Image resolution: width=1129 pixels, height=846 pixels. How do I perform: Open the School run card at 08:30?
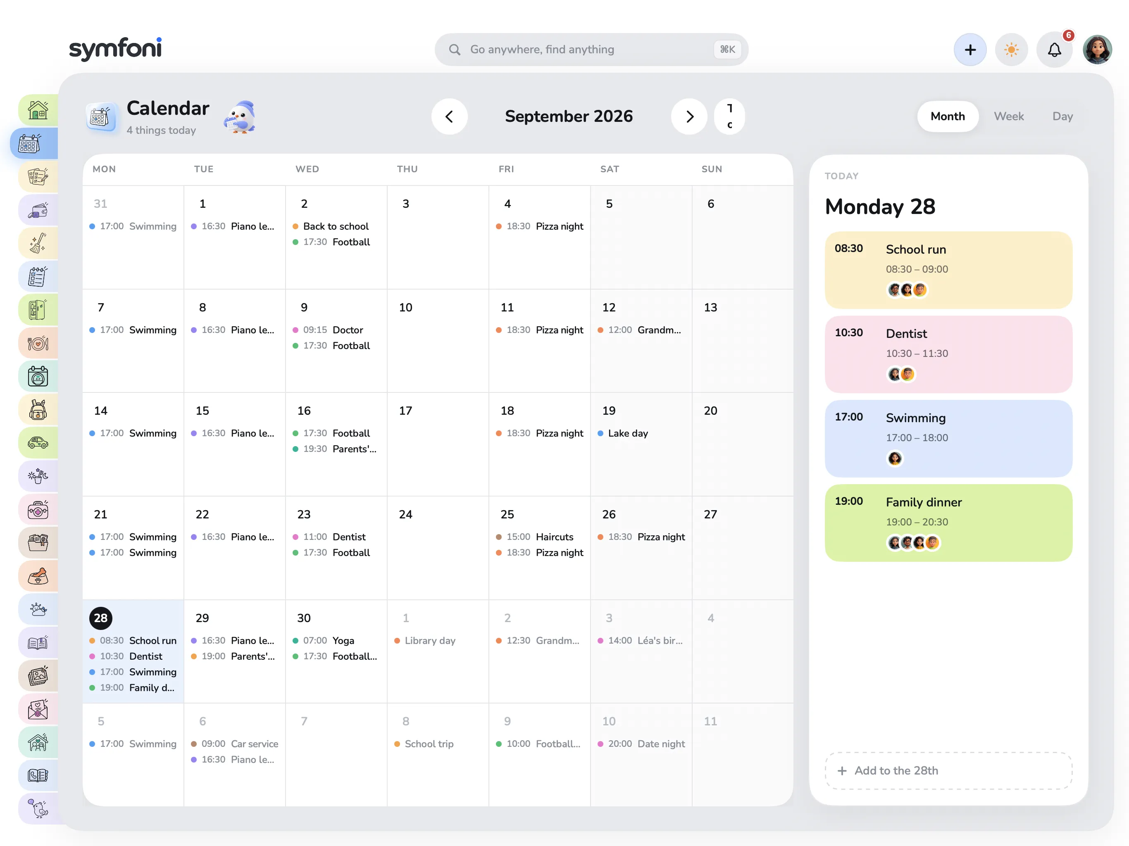coord(948,270)
